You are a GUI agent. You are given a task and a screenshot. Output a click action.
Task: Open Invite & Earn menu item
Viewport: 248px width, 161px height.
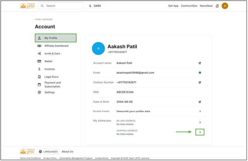point(56,54)
